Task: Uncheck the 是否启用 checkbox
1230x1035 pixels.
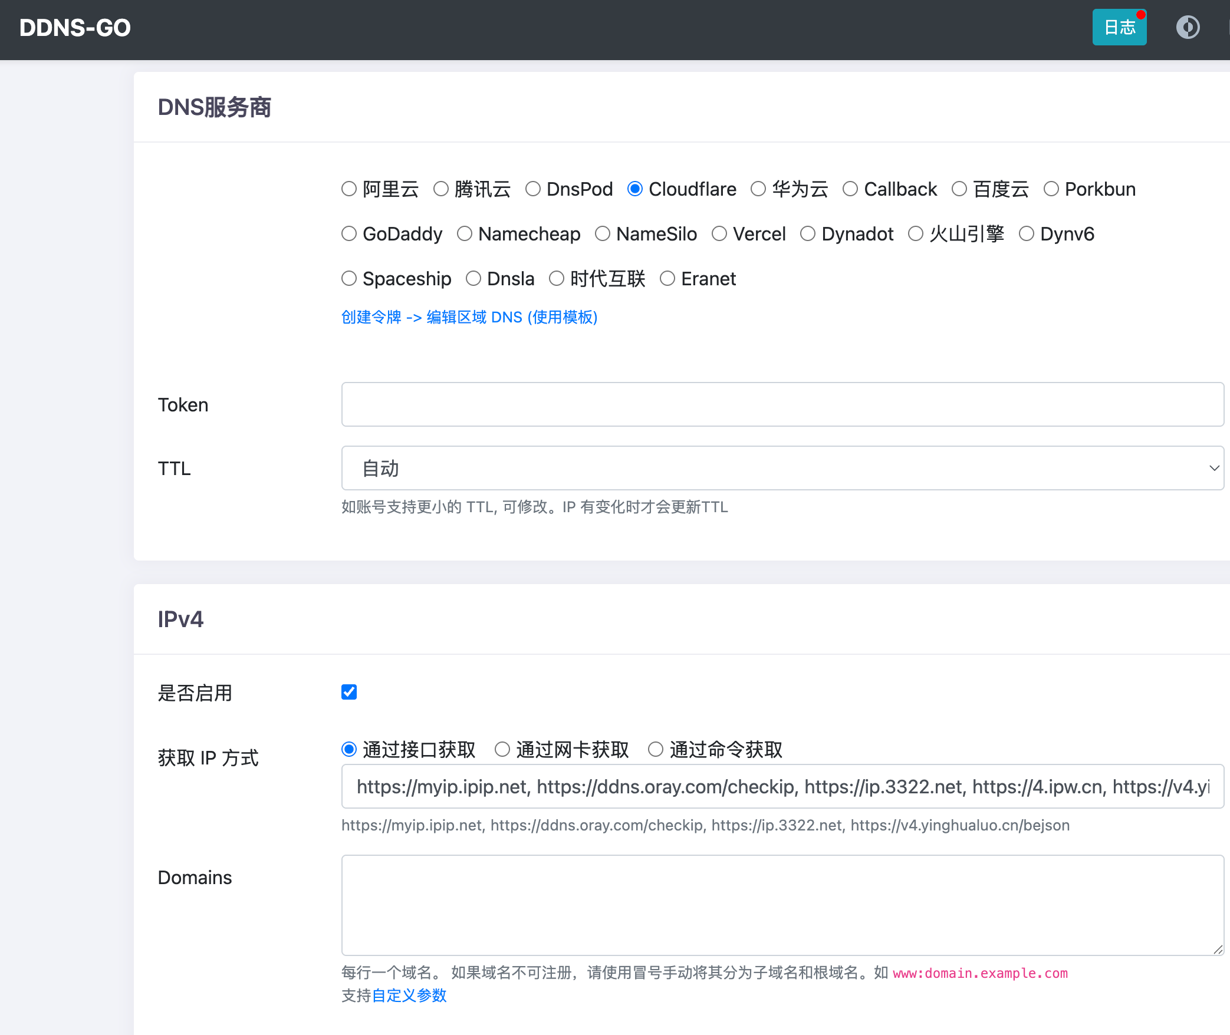Action: click(x=348, y=692)
